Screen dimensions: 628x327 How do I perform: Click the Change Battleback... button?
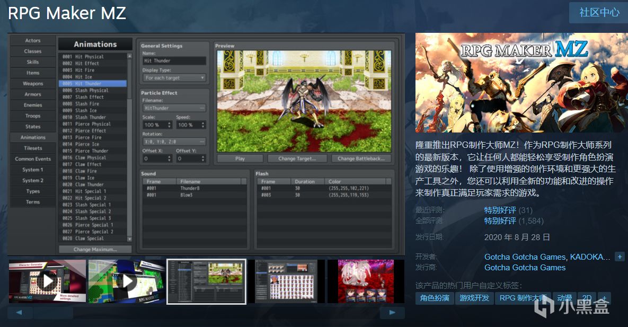point(361,158)
